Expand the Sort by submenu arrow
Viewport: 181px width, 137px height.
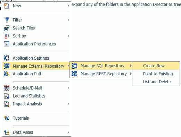(68, 36)
